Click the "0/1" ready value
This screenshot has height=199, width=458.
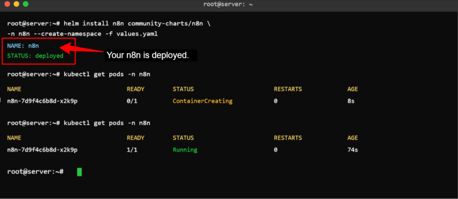[132, 101]
